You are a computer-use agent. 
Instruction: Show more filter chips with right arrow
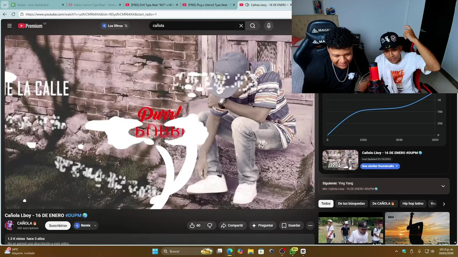(x=444, y=204)
